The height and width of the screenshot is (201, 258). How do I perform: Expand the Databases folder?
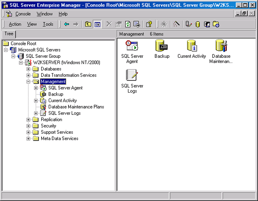tap(28, 69)
